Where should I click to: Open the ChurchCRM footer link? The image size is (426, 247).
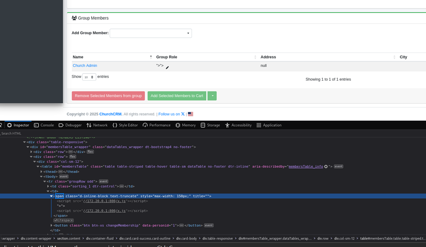[x=110, y=114]
